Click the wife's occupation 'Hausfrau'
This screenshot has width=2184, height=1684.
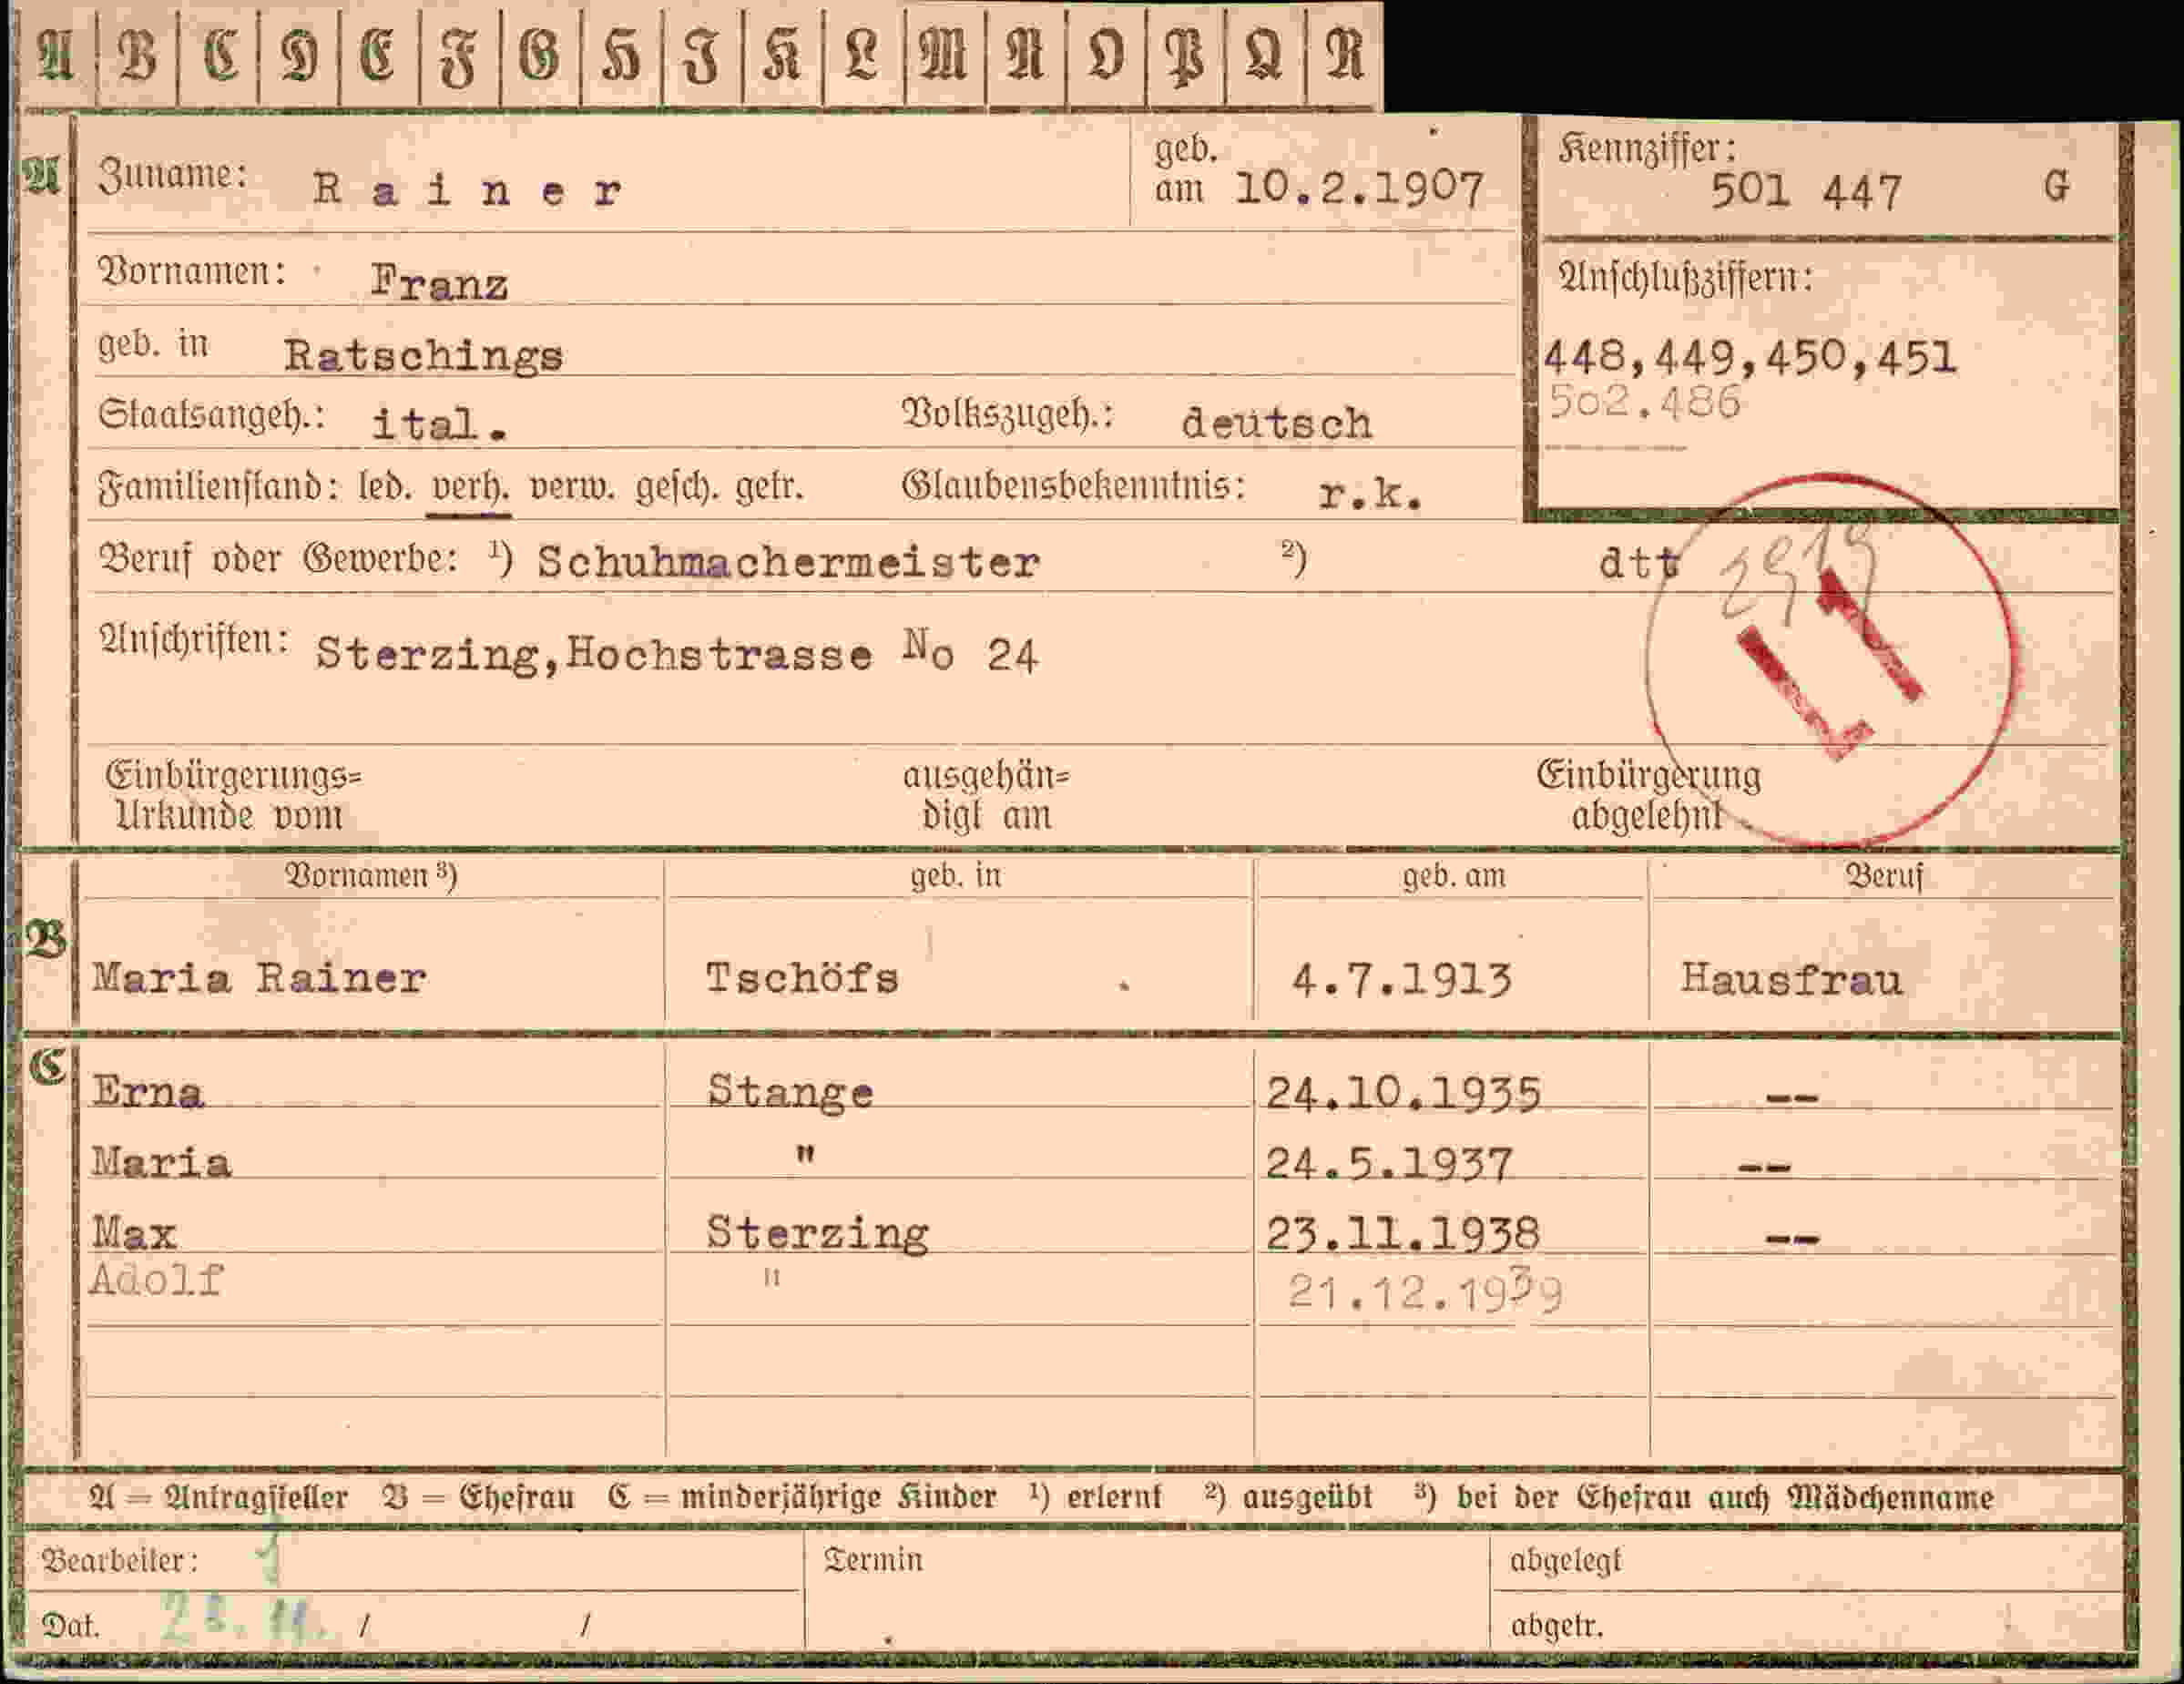click(1791, 978)
